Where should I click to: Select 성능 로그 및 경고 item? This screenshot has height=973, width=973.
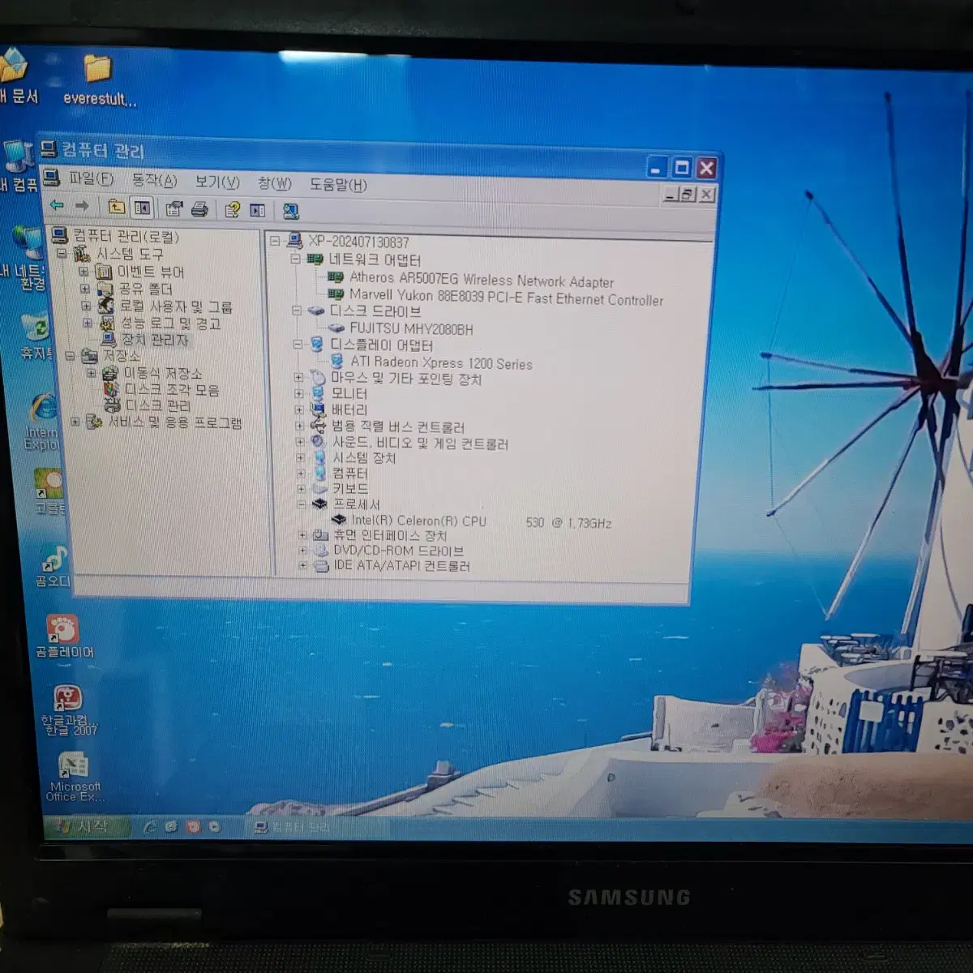pos(170,324)
